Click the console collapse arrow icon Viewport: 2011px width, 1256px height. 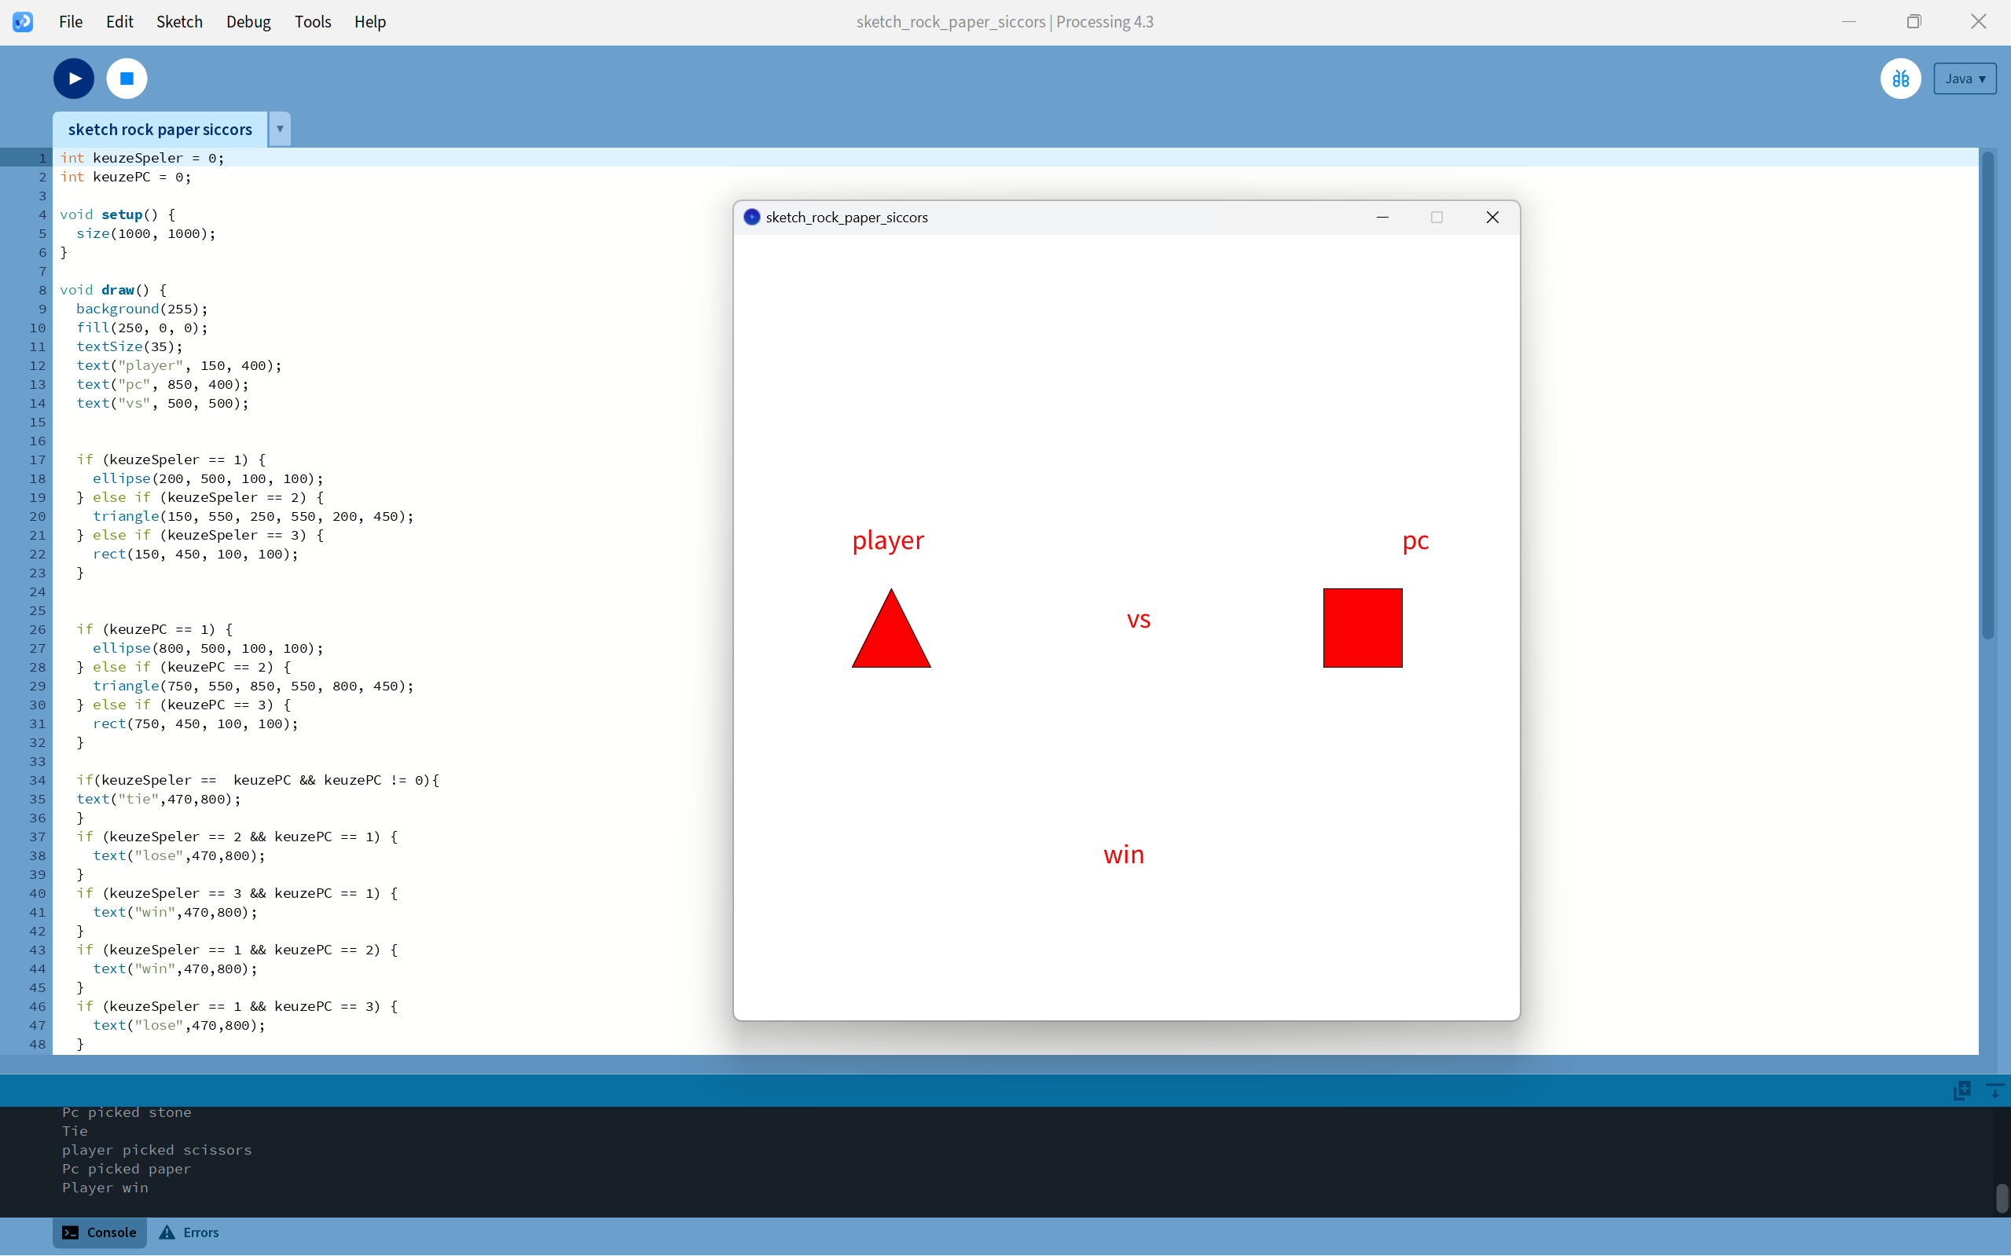coord(1994,1089)
